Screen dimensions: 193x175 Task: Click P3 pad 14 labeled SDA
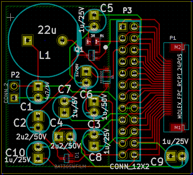click(134, 97)
